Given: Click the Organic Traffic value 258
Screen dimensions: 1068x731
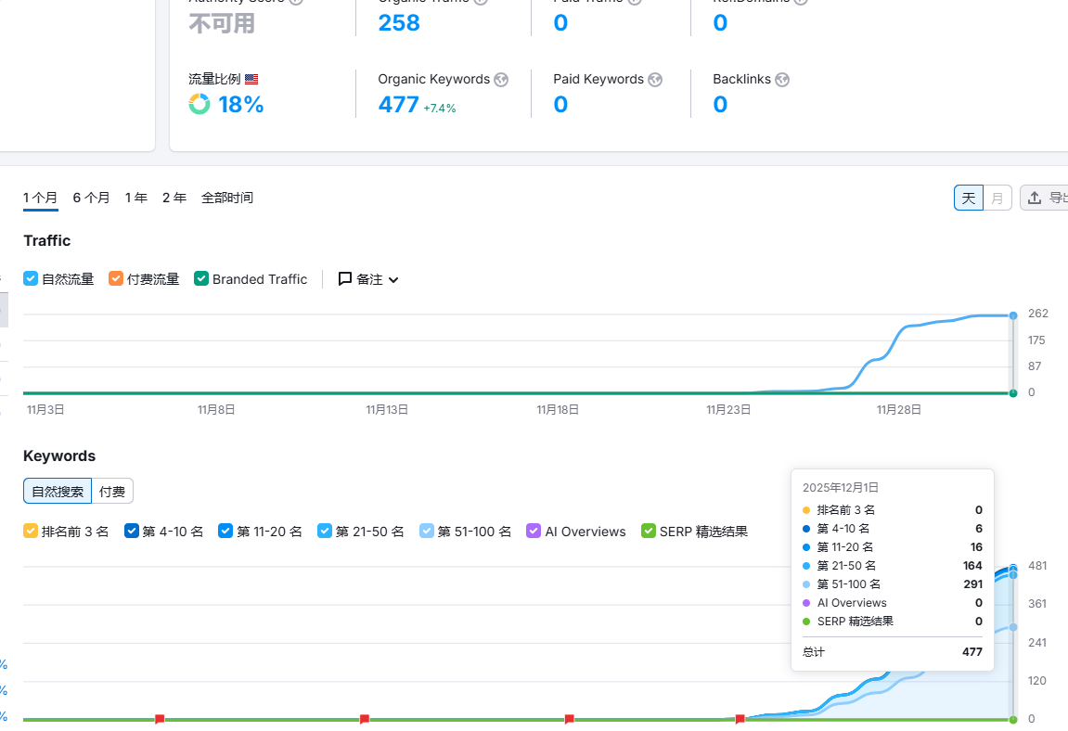Looking at the screenshot, I should pos(399,22).
